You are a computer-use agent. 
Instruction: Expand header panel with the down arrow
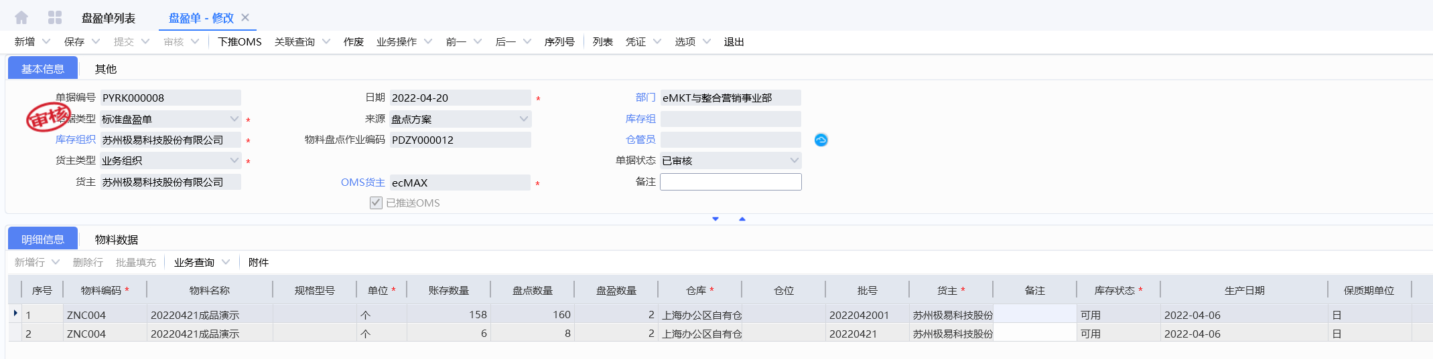tap(715, 219)
